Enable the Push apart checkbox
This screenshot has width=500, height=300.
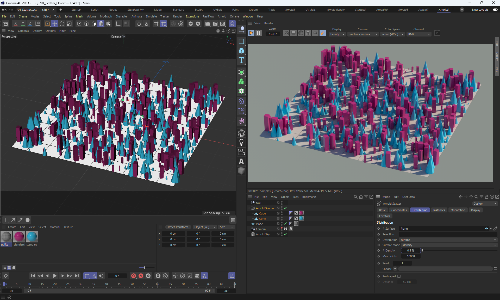coord(399,276)
